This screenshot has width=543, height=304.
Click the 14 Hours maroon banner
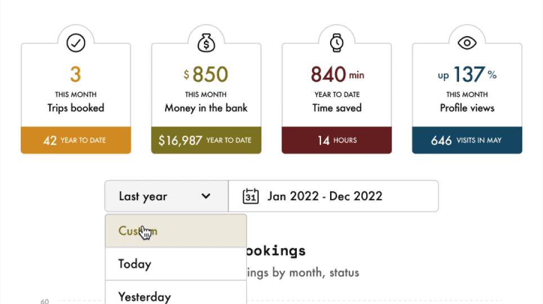(337, 140)
